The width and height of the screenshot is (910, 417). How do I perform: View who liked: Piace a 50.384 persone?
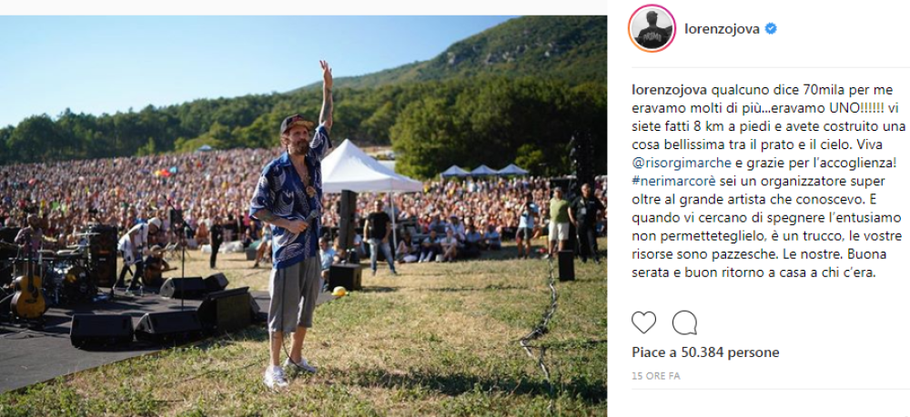pos(705,352)
